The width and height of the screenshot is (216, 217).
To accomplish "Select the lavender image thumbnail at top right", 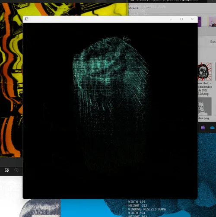I will 212,22.
